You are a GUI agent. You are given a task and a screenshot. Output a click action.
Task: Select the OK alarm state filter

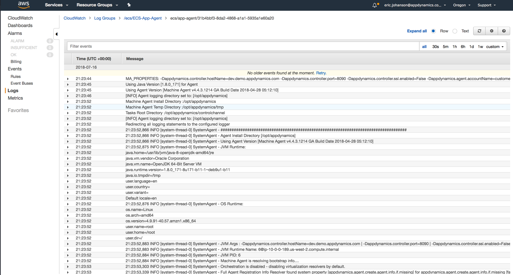click(x=14, y=55)
